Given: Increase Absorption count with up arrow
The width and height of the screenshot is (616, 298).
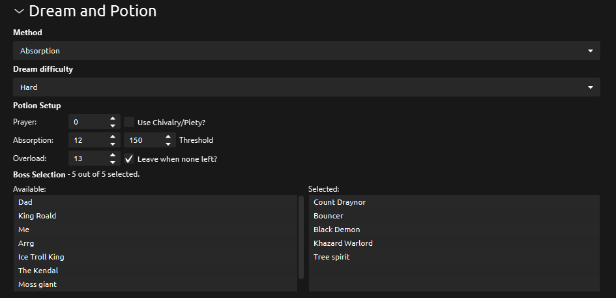Looking at the screenshot, I should click(x=113, y=137).
